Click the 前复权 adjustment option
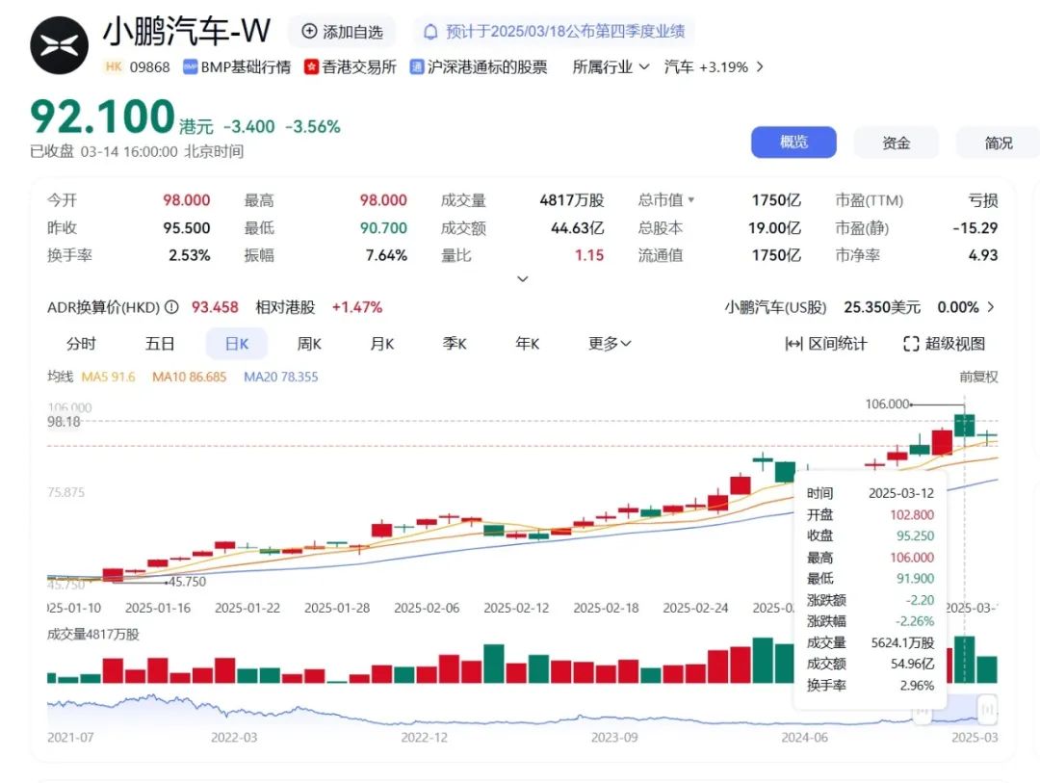This screenshot has width=1040, height=783. [978, 377]
